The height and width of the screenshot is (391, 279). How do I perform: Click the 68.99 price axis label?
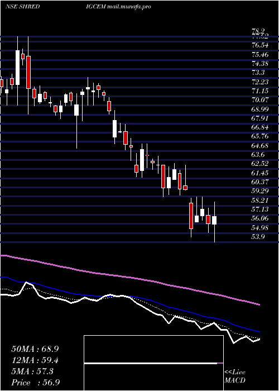point(260,109)
